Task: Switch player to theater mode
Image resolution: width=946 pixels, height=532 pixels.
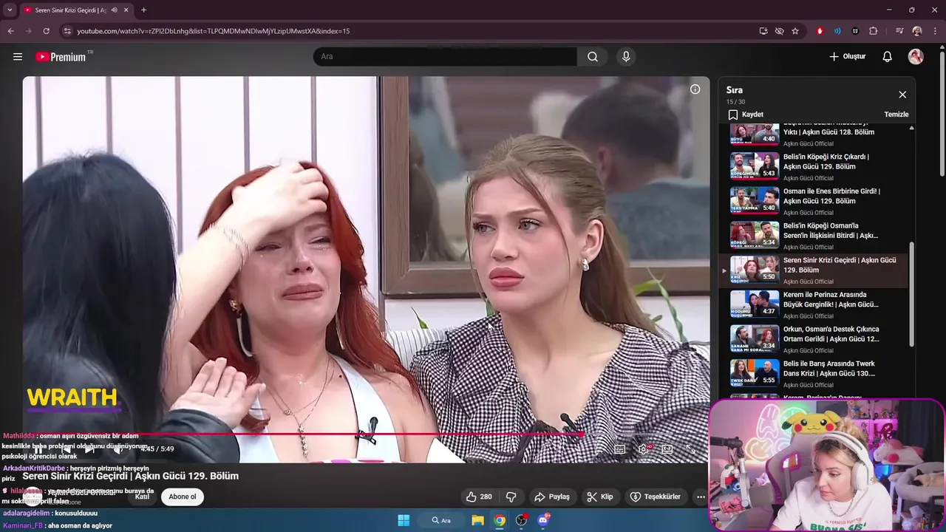Action: click(x=667, y=449)
